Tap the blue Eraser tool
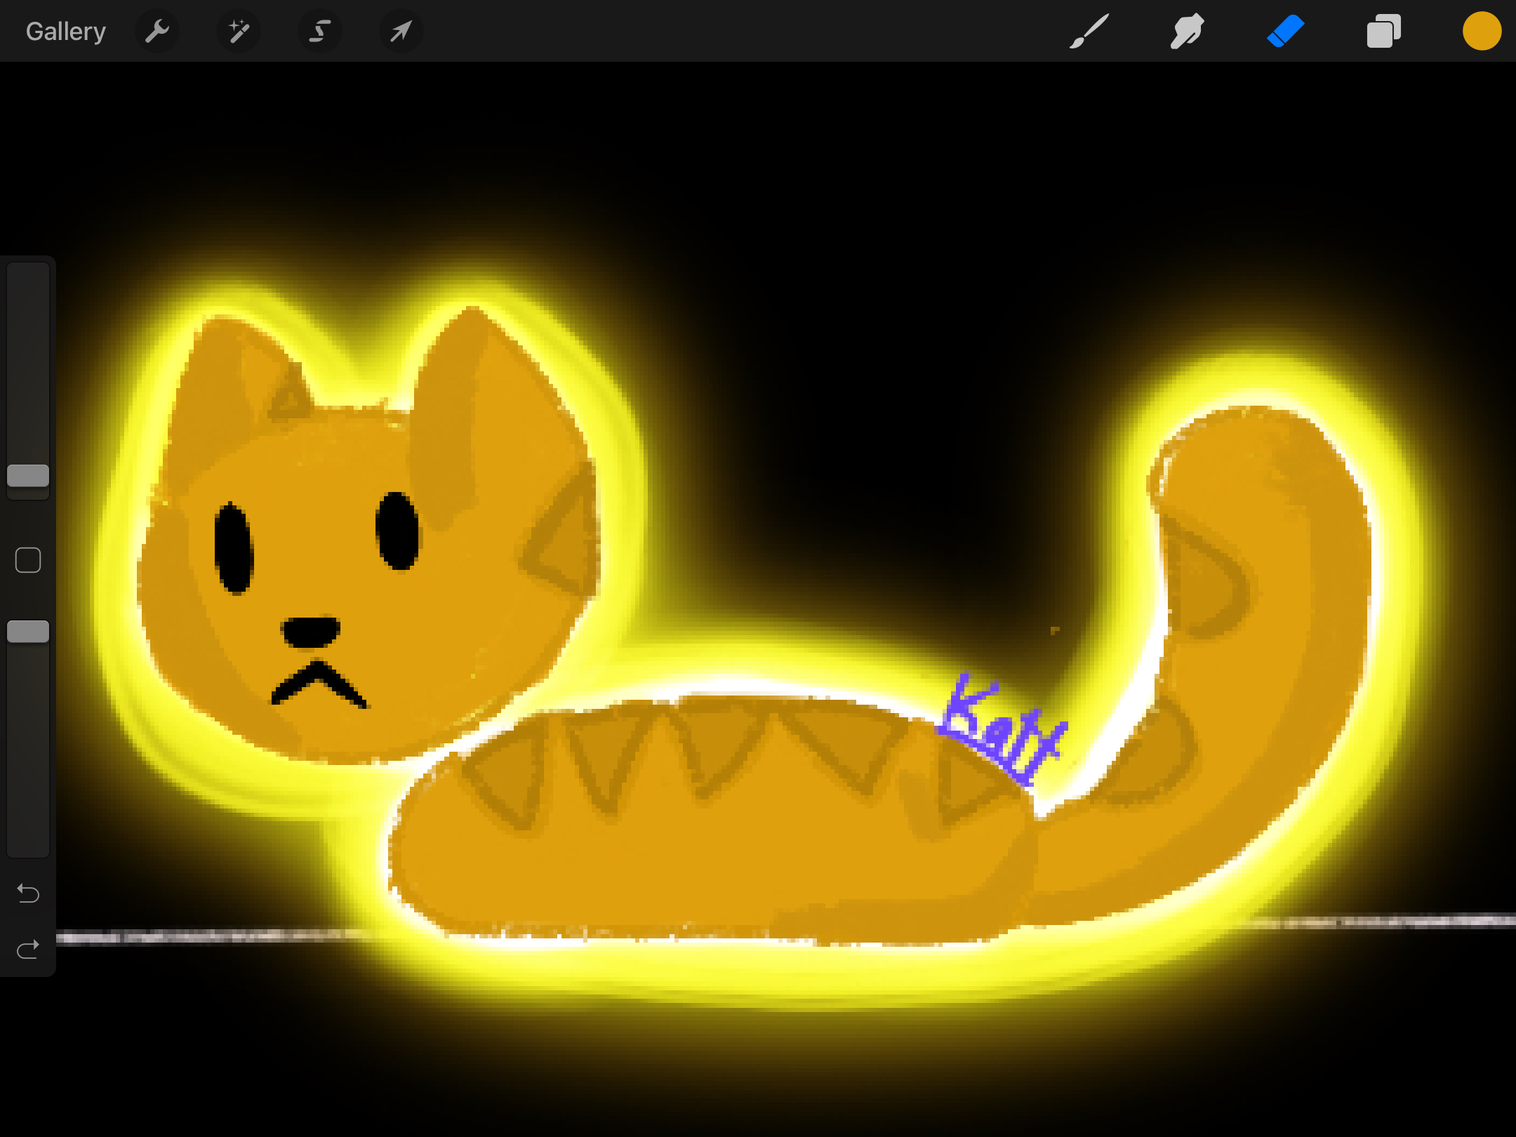 click(1285, 32)
